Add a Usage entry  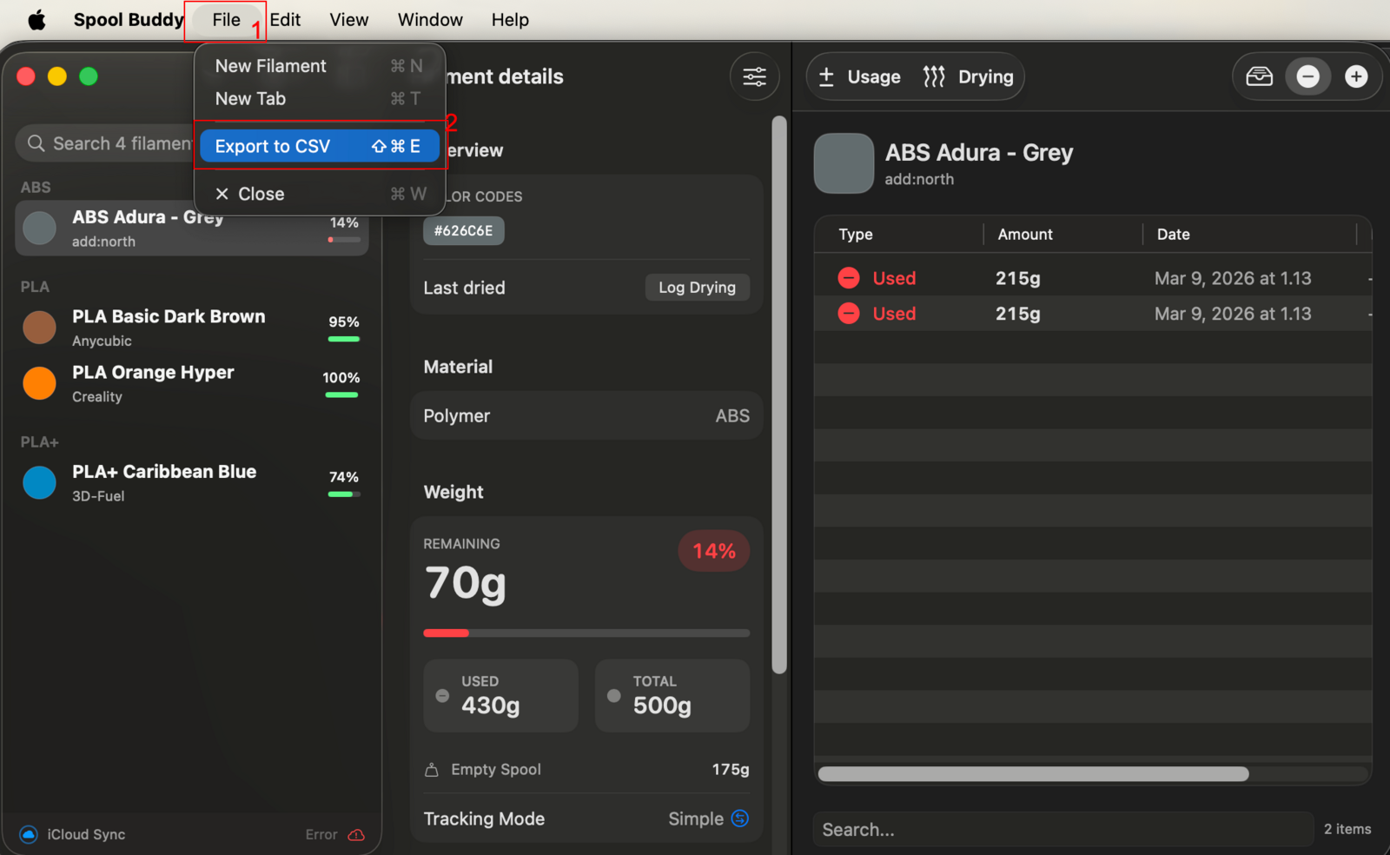coord(859,76)
